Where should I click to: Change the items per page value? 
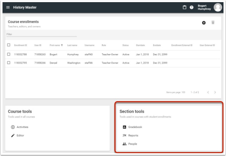183,92
